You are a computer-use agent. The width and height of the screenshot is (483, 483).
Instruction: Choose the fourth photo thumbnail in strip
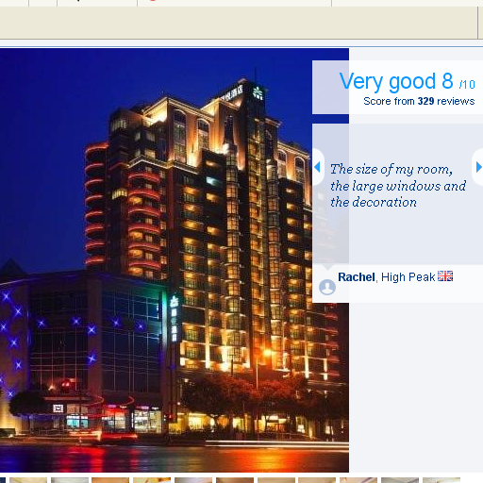pyautogui.click(x=110, y=480)
